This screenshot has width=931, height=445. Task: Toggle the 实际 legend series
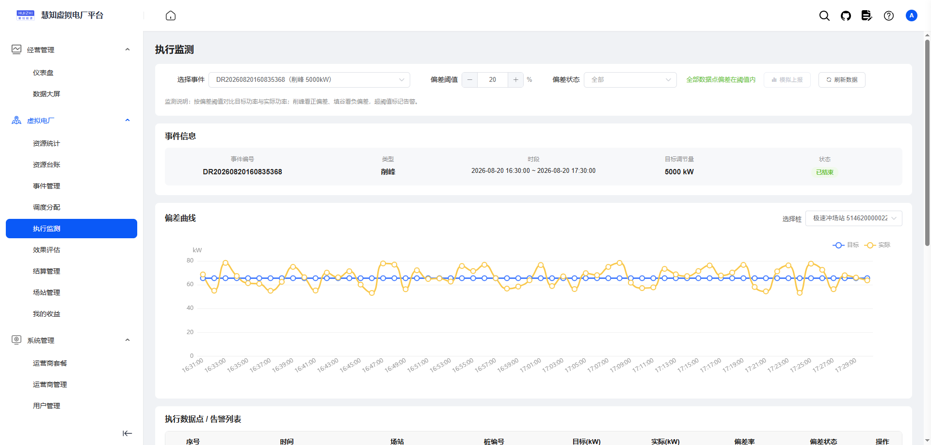point(877,245)
